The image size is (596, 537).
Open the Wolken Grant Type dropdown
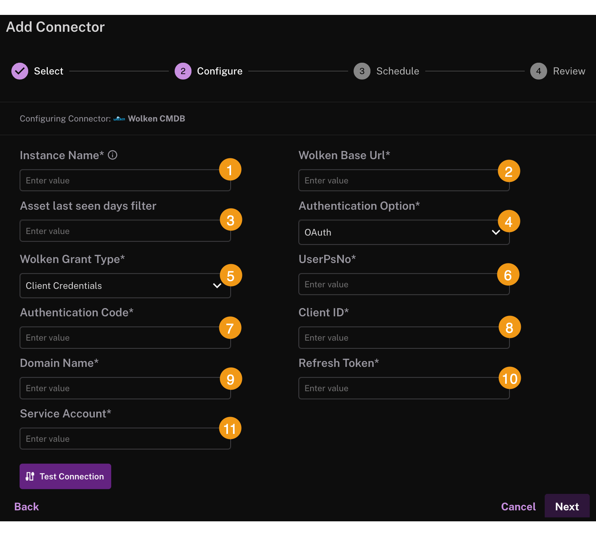click(x=125, y=286)
